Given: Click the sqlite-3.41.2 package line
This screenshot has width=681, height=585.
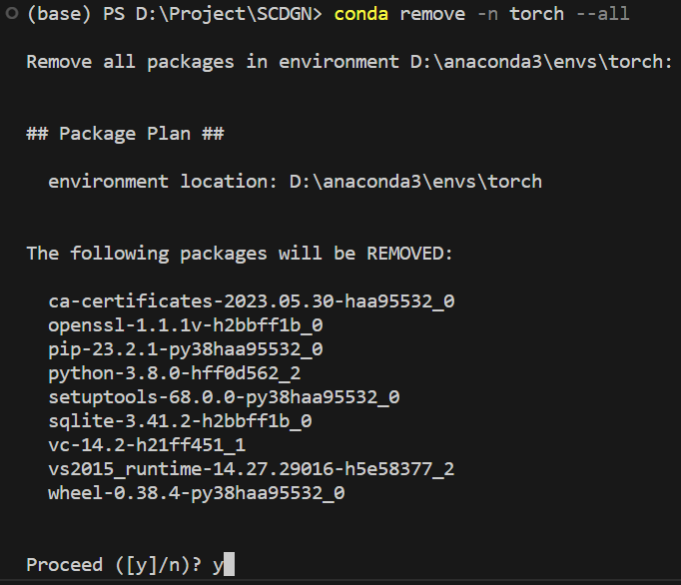Looking at the screenshot, I should [x=180, y=421].
